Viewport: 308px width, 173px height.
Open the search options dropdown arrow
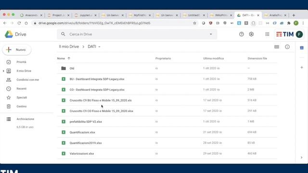(211, 34)
